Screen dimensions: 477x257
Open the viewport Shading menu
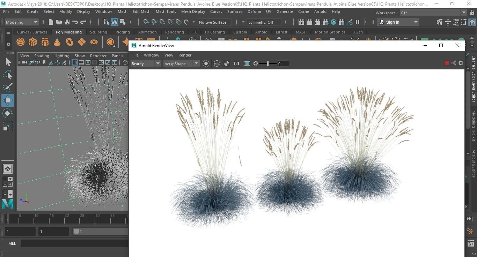coord(42,56)
